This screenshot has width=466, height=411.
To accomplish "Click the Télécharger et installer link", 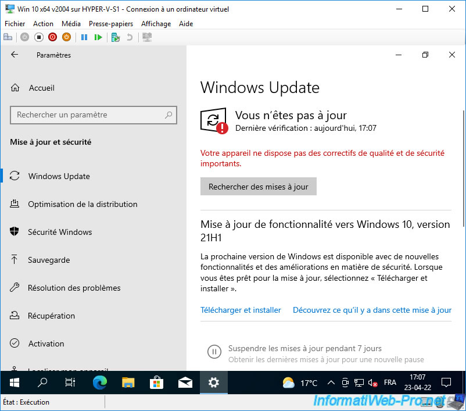I will [241, 310].
